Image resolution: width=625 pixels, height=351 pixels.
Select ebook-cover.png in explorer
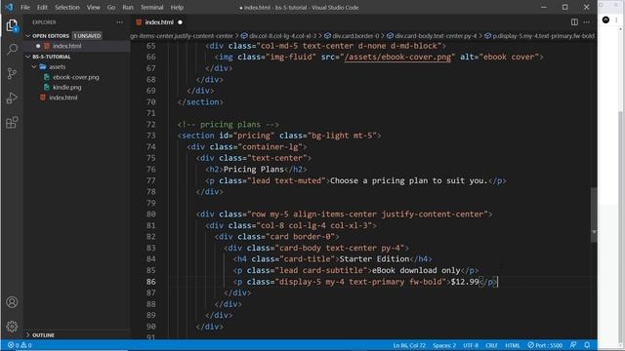tap(76, 77)
